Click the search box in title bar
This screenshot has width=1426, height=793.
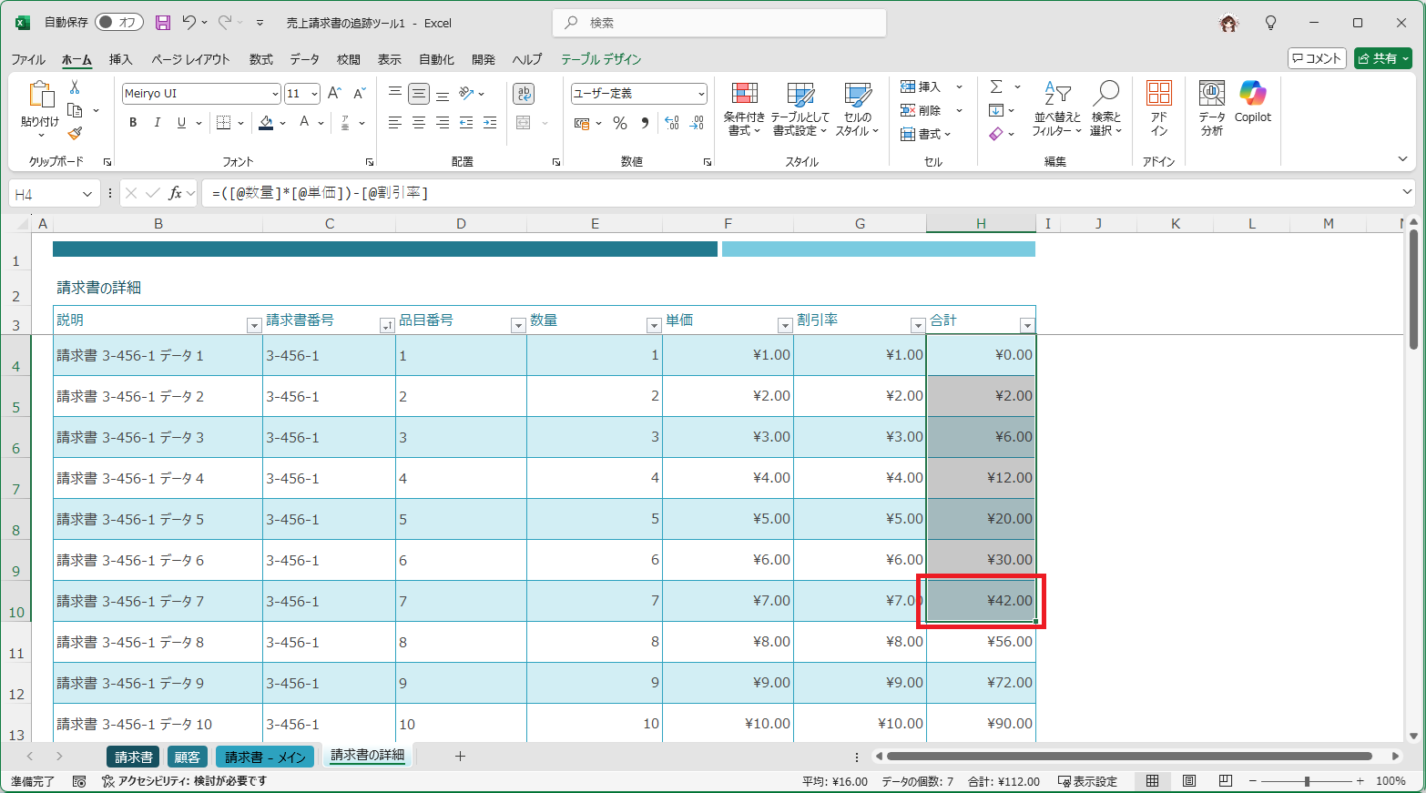point(719,23)
